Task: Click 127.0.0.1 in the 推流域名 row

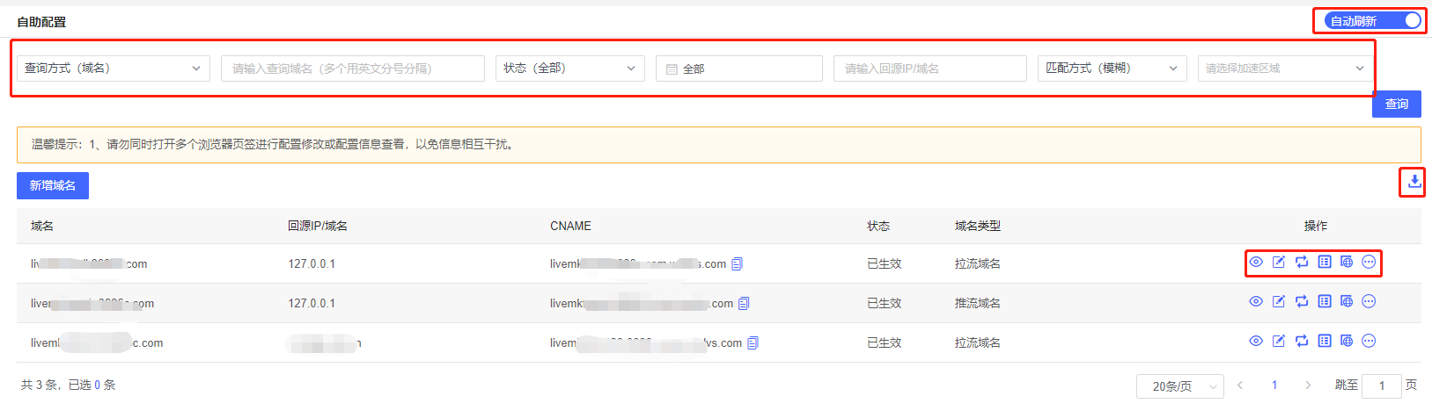Action: tap(312, 303)
